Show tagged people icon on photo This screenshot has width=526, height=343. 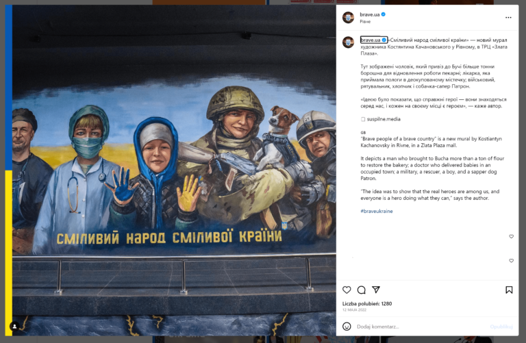pyautogui.click(x=14, y=326)
